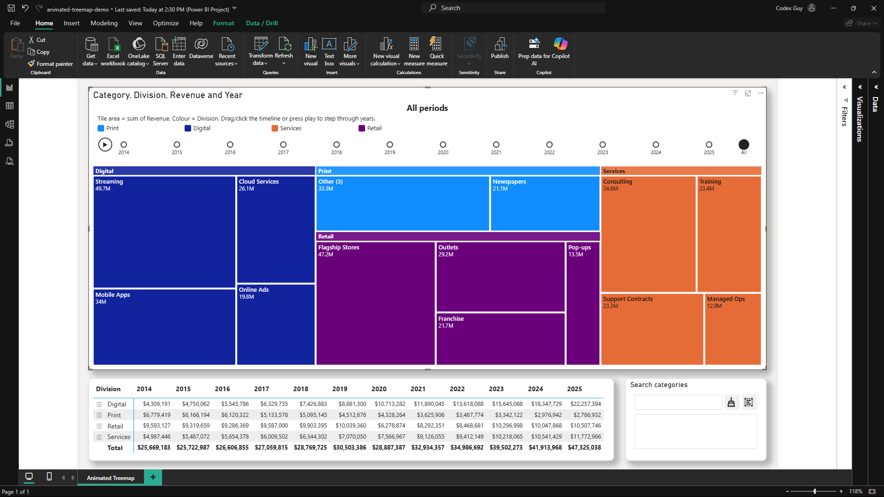
Task: Open the Optimize ribbon tab
Action: [x=166, y=23]
